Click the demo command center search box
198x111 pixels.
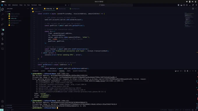pyautogui.click(x=102, y=5)
